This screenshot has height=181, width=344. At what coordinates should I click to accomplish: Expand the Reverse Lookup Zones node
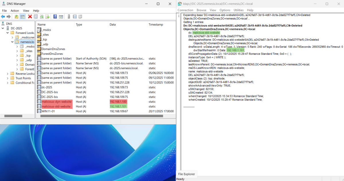(7, 74)
